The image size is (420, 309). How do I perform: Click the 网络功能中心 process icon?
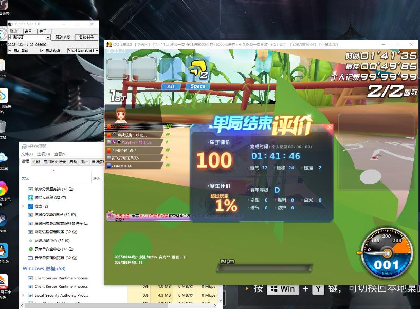30,241
